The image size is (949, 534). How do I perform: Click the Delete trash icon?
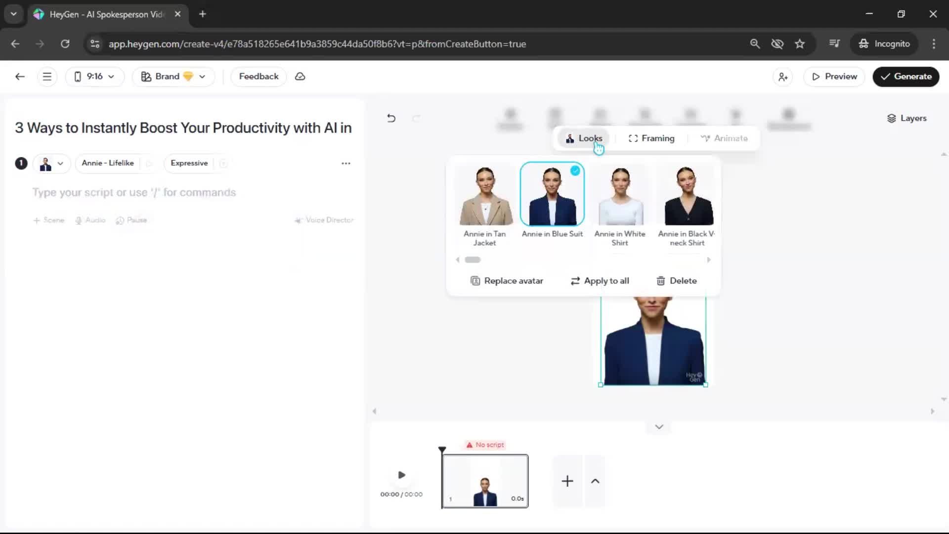click(x=661, y=281)
